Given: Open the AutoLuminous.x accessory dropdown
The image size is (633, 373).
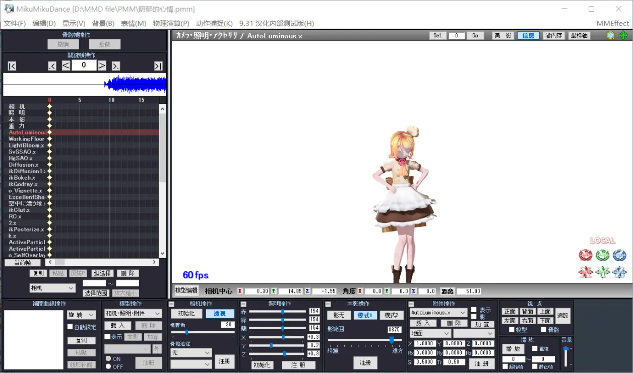Looking at the screenshot, I should click(438, 313).
